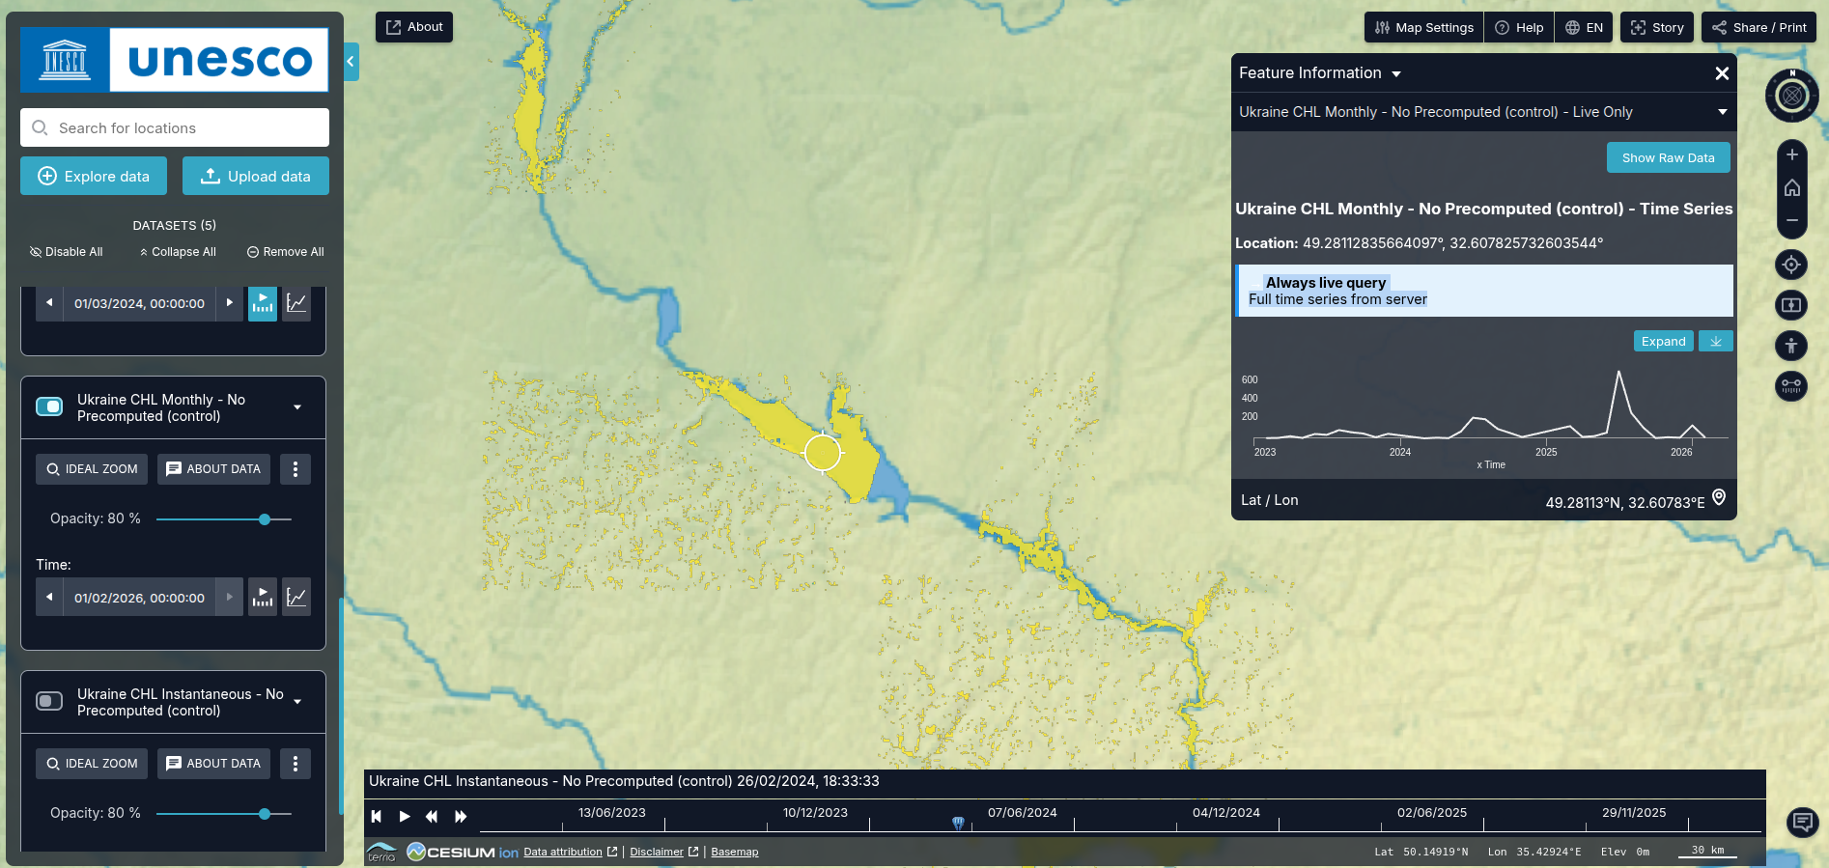Reset map view with home icon
Image resolution: width=1829 pixels, height=868 pixels.
[x=1791, y=188]
